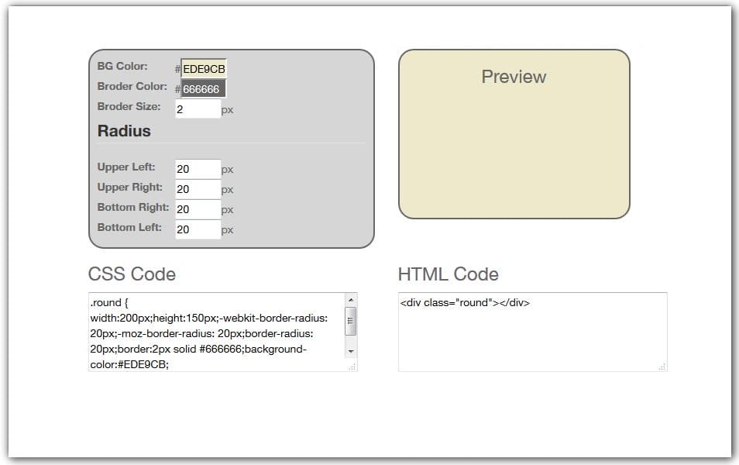The width and height of the screenshot is (739, 465).
Task: Click the HTML Code heading
Action: 448,274
